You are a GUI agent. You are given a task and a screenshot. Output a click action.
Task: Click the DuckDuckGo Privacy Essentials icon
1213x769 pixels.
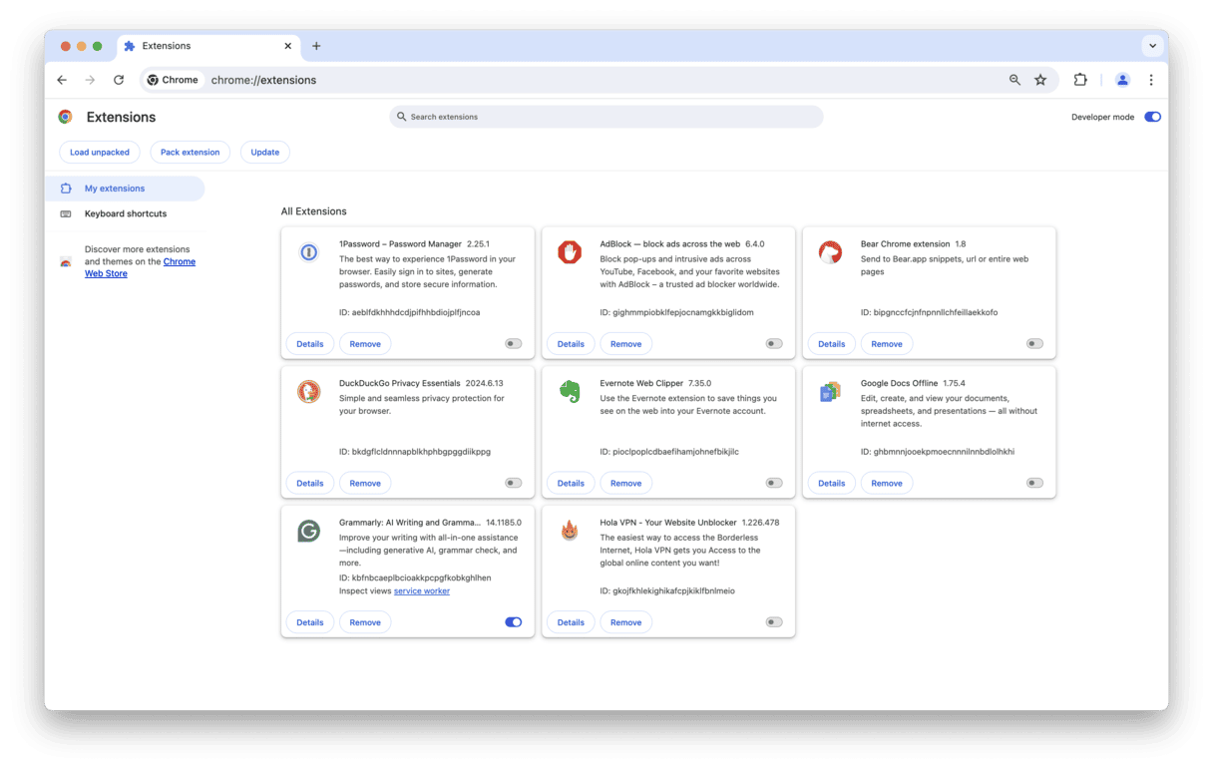pyautogui.click(x=309, y=391)
